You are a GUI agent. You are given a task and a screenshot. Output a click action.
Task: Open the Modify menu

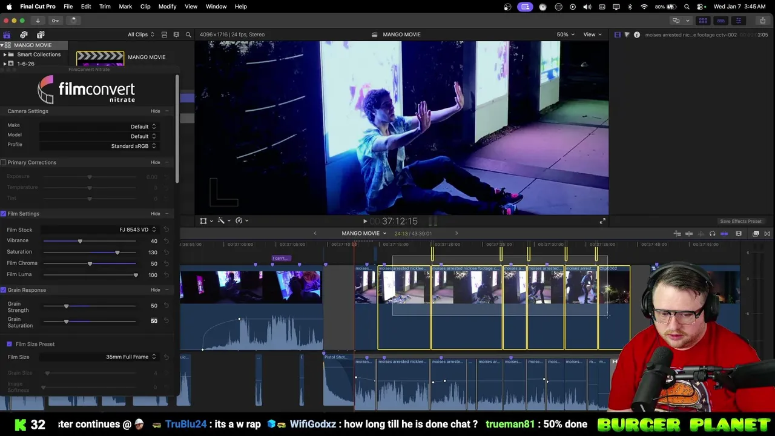click(167, 7)
